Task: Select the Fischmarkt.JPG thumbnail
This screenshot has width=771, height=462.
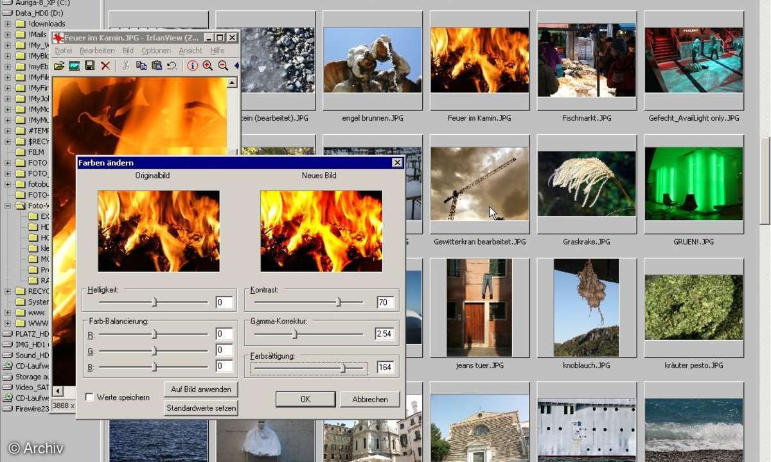Action: click(587, 60)
